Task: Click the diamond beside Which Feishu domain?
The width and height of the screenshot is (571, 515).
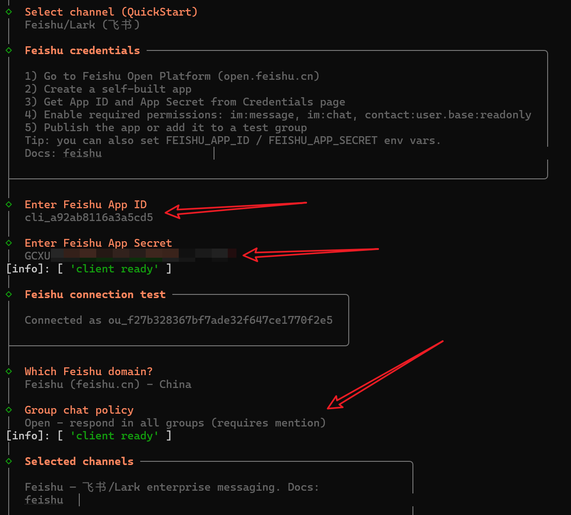Action: (9, 371)
